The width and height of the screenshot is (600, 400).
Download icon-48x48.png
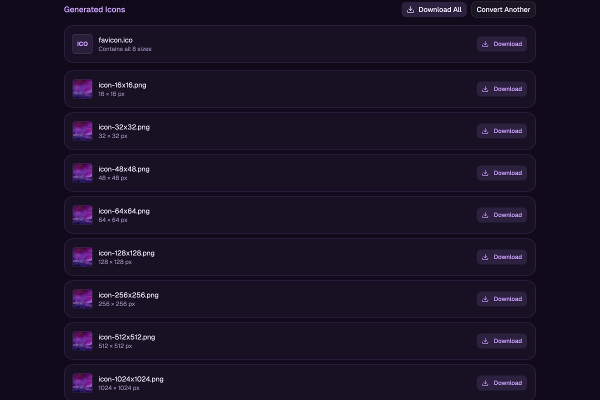tap(501, 173)
